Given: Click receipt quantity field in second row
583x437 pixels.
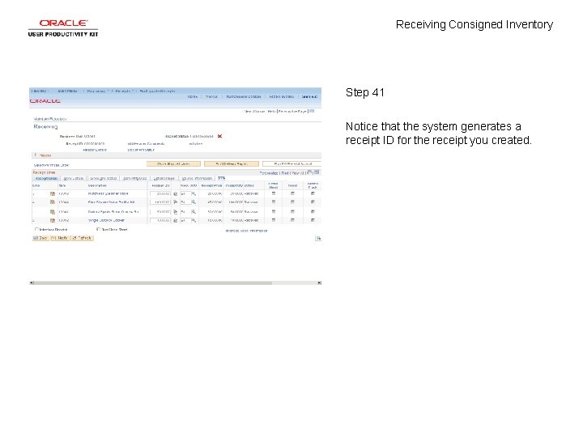Looking at the screenshot, I should (x=160, y=202).
